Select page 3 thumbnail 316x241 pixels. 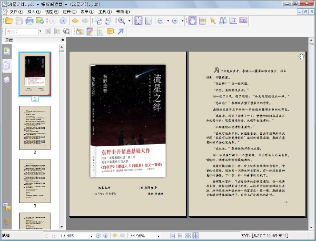pos(35,181)
